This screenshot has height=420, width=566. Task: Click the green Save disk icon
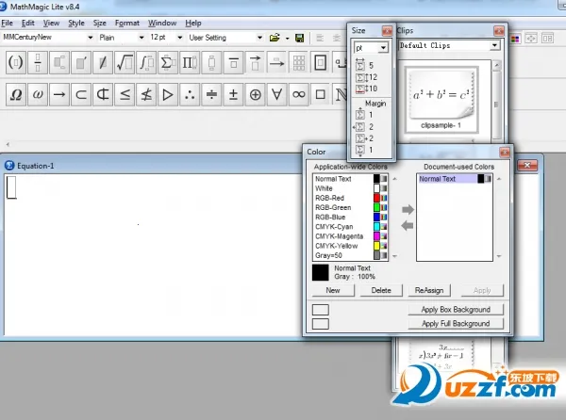pyautogui.click(x=300, y=38)
